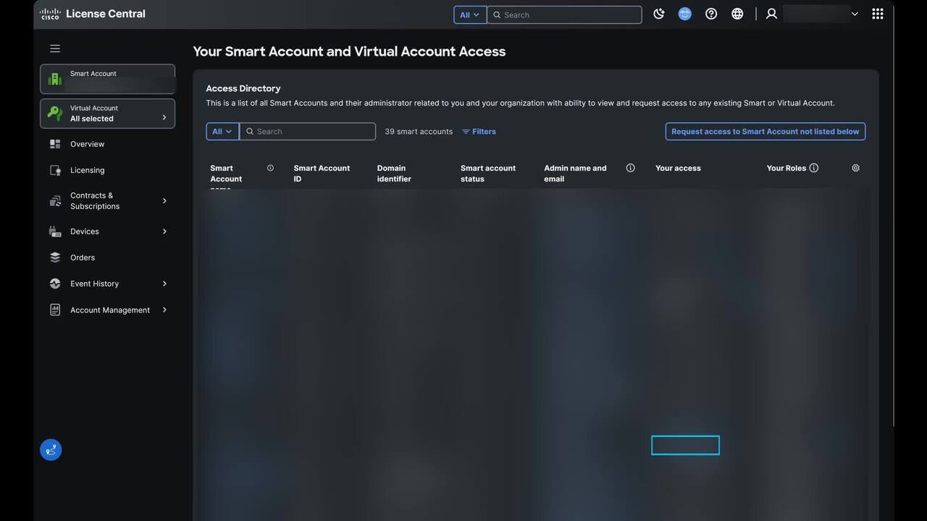
Task: Click Request access to Smart Account button
Action: [x=765, y=132]
